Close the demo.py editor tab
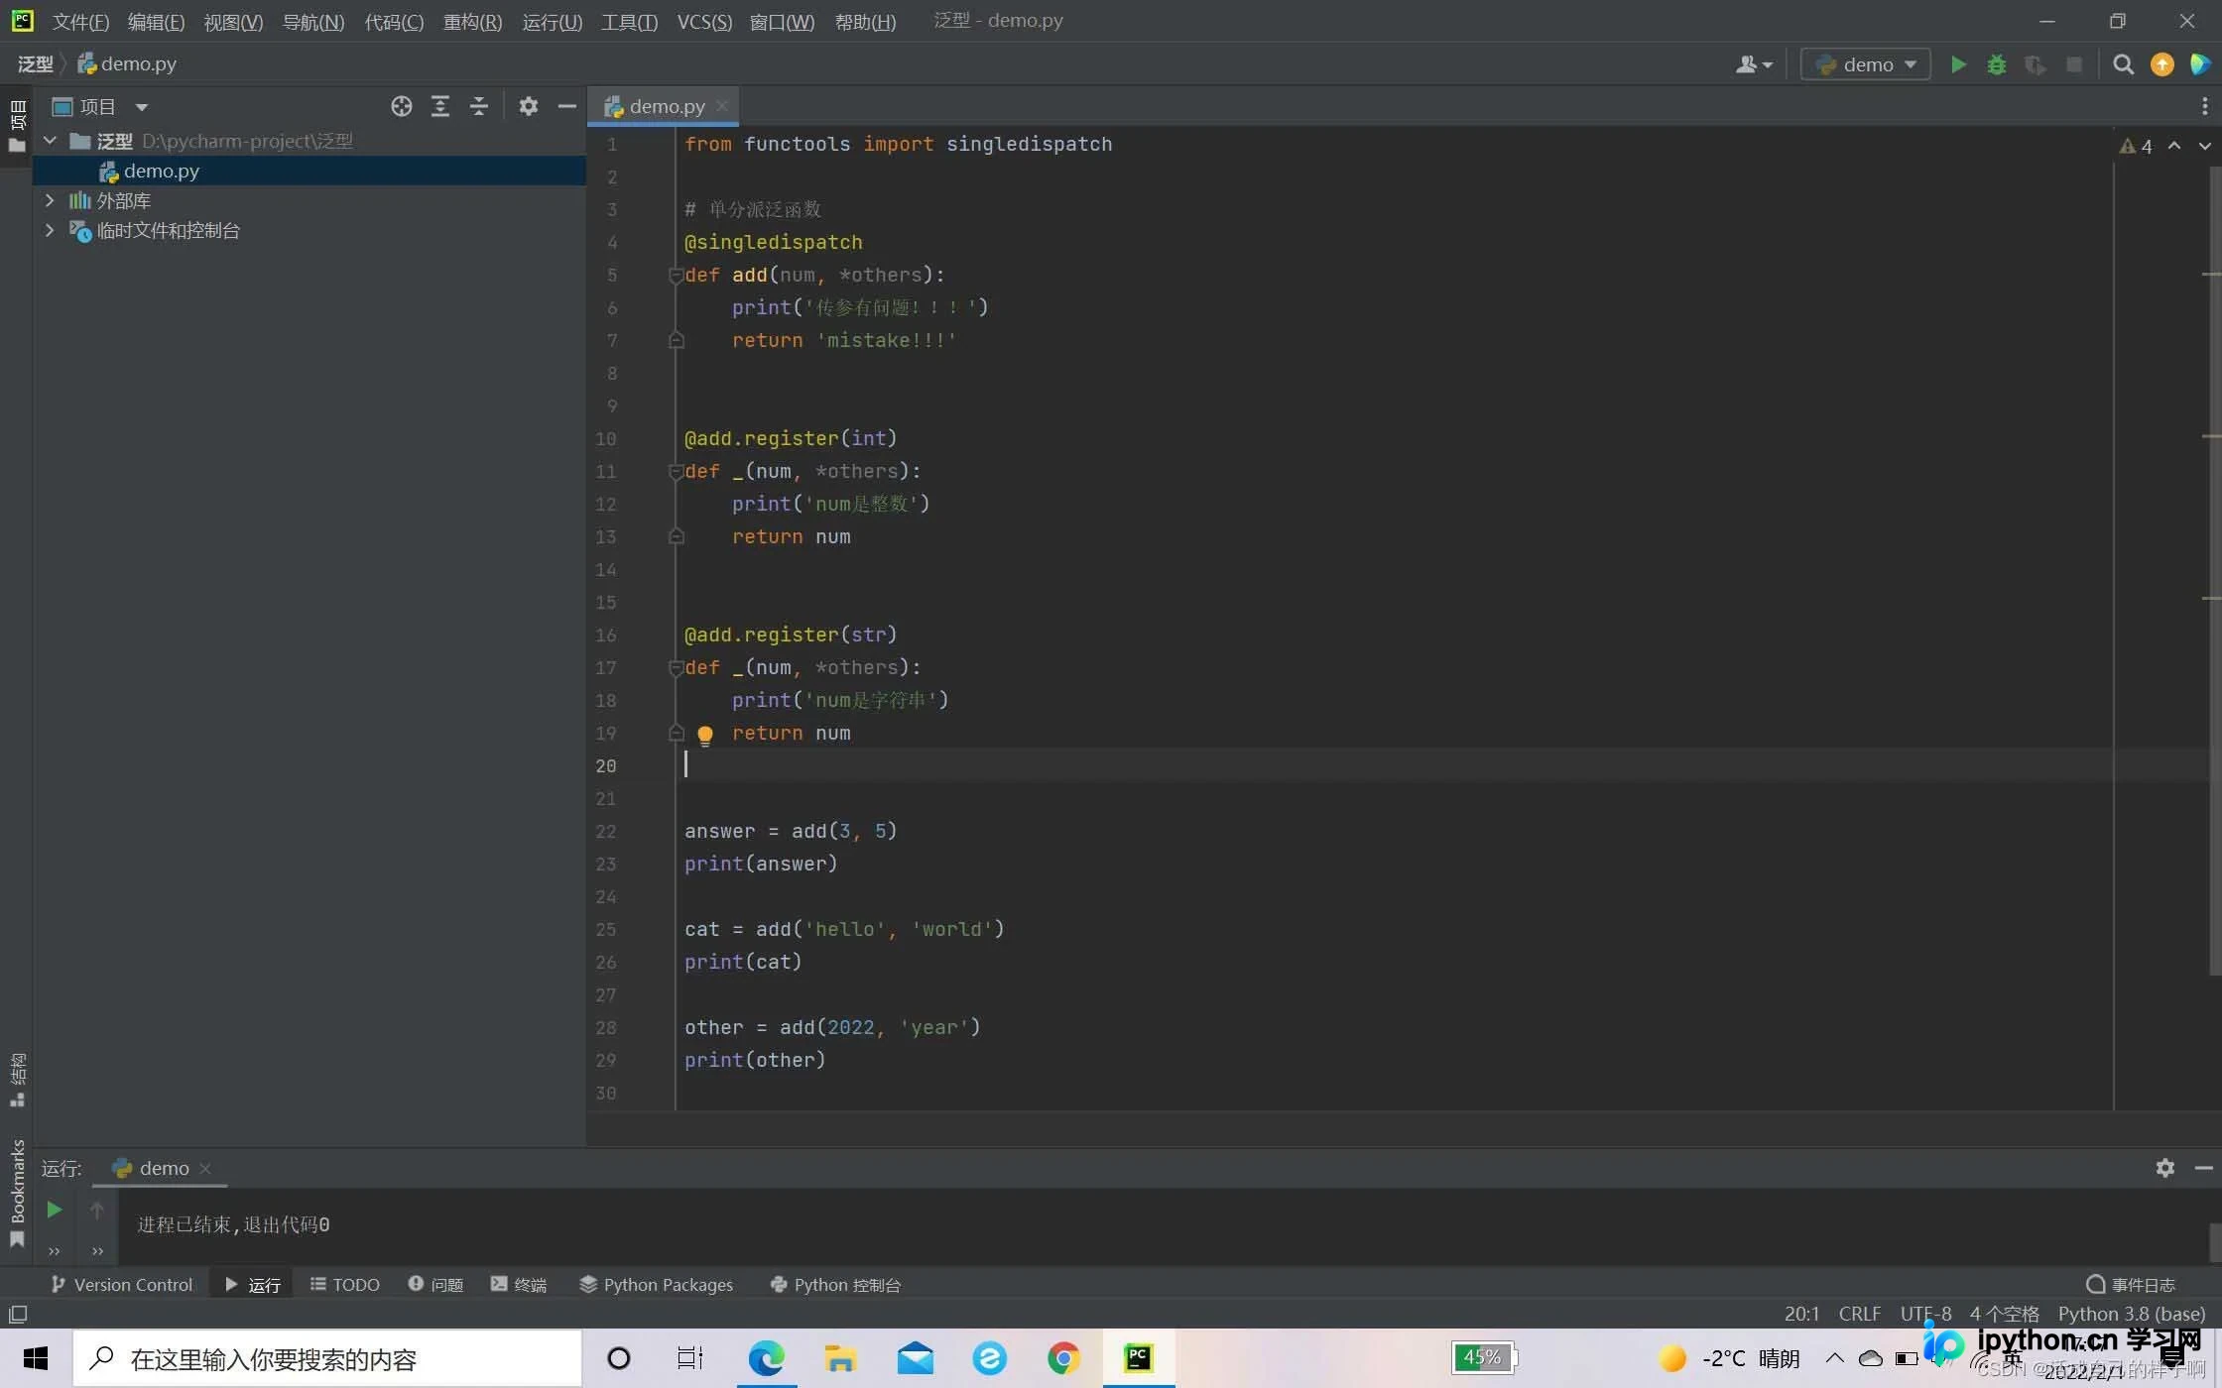The height and width of the screenshot is (1388, 2222). [722, 106]
